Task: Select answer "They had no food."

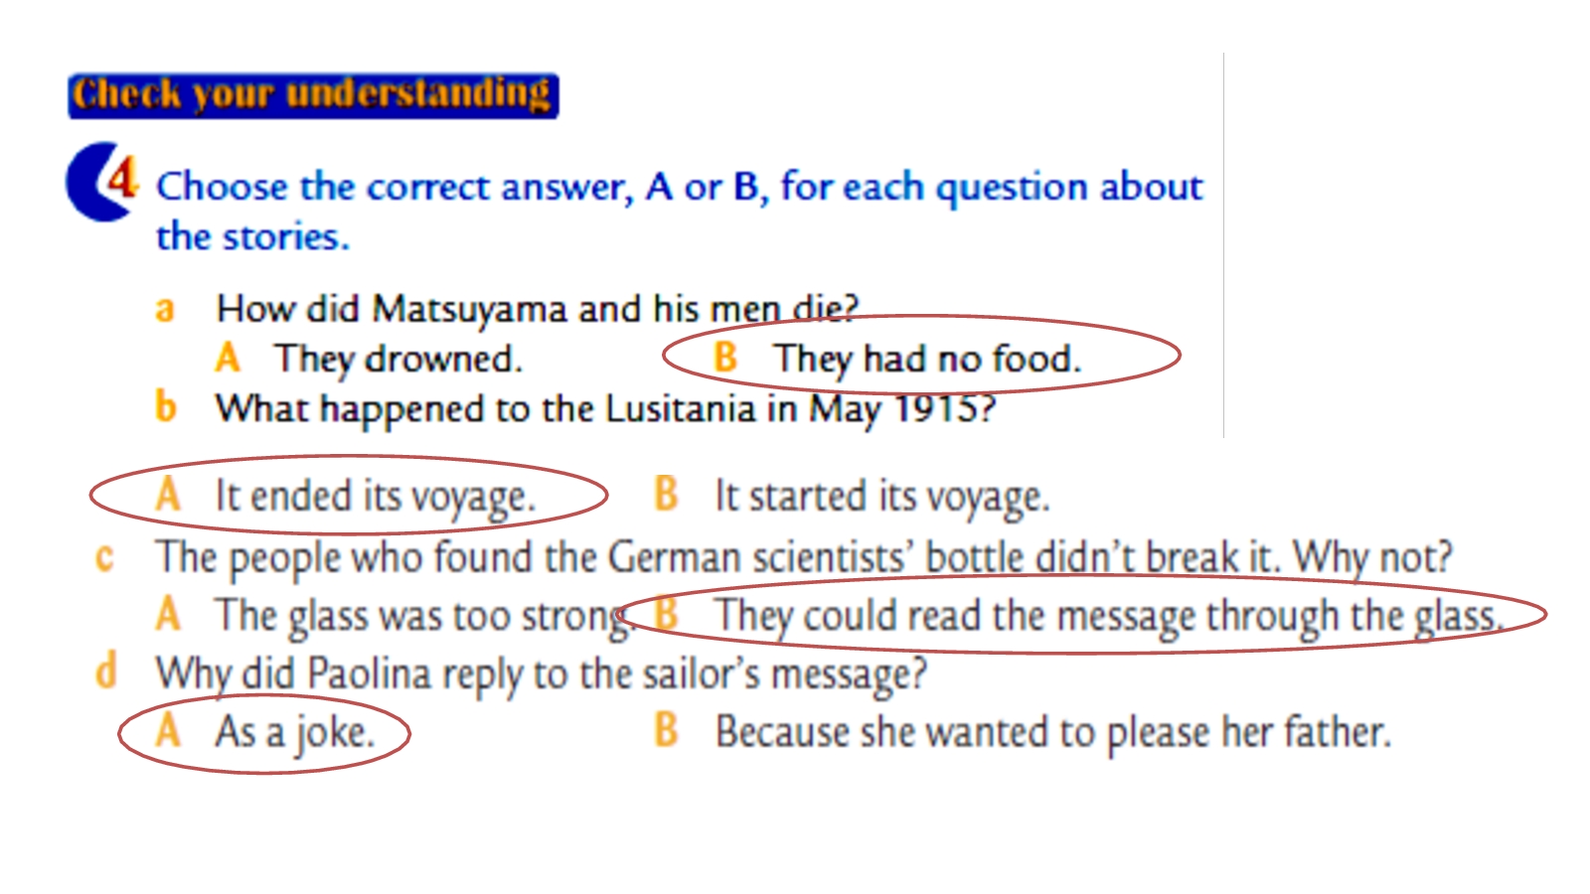Action: coord(926,359)
